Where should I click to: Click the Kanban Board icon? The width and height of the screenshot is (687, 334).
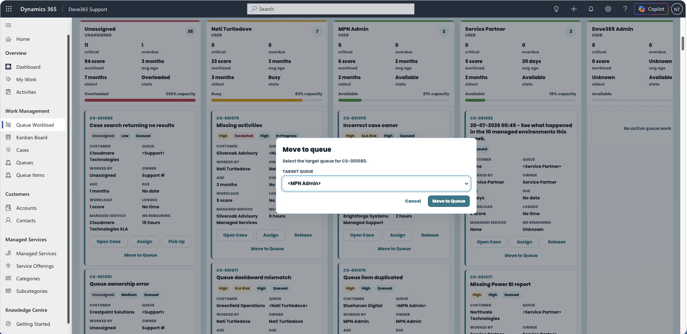tap(8, 137)
